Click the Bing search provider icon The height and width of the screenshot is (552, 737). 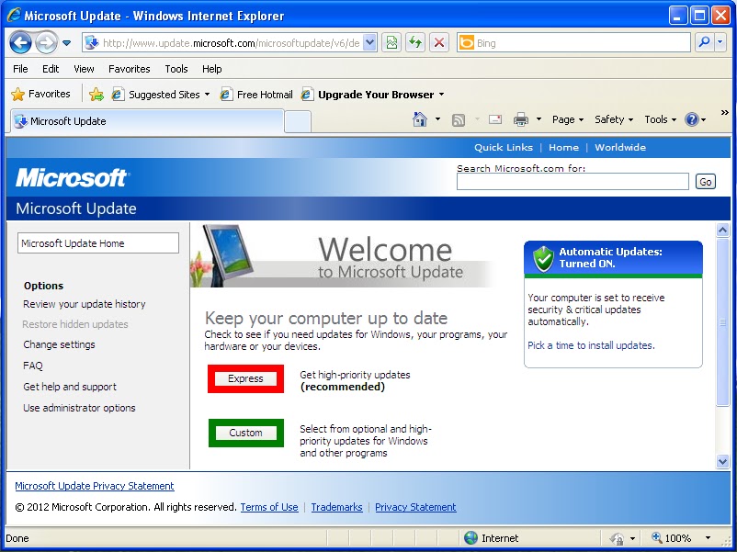pos(466,43)
